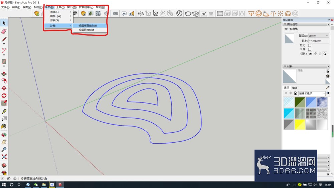
Task: Pick the yellow material swatch
Action: pos(300,124)
